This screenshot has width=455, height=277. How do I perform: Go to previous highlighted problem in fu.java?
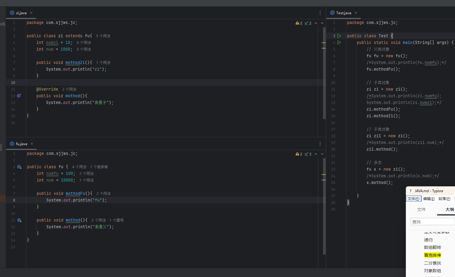[x=316, y=154]
